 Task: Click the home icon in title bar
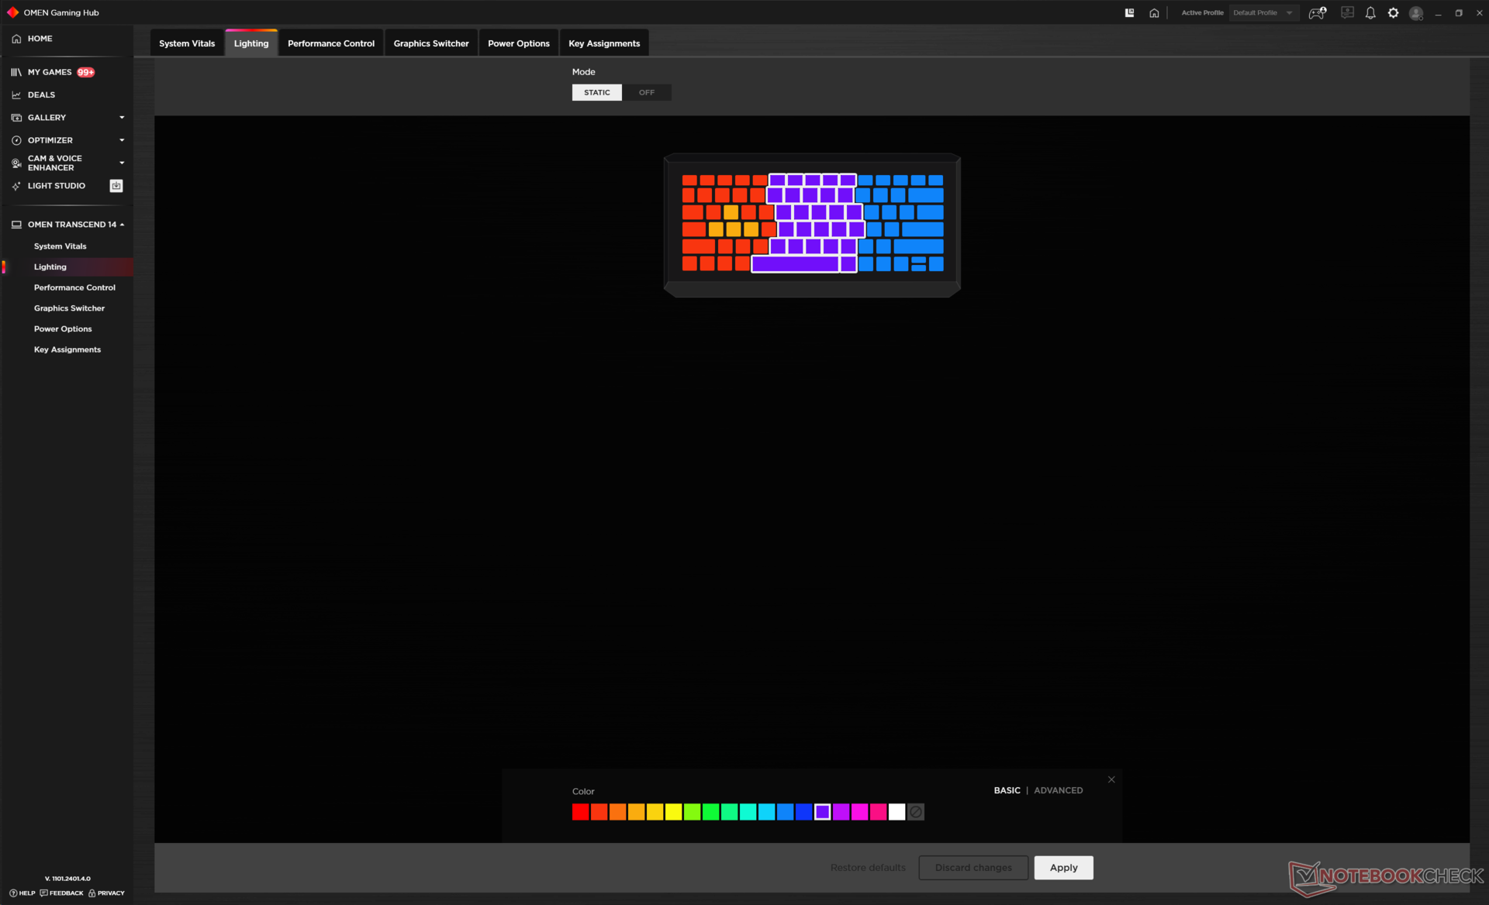coord(1154,13)
